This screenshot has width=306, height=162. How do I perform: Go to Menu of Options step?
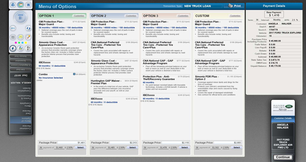[x=21, y=120]
